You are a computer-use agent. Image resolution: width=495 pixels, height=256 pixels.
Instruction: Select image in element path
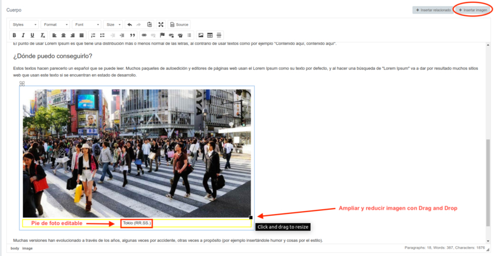point(27,249)
